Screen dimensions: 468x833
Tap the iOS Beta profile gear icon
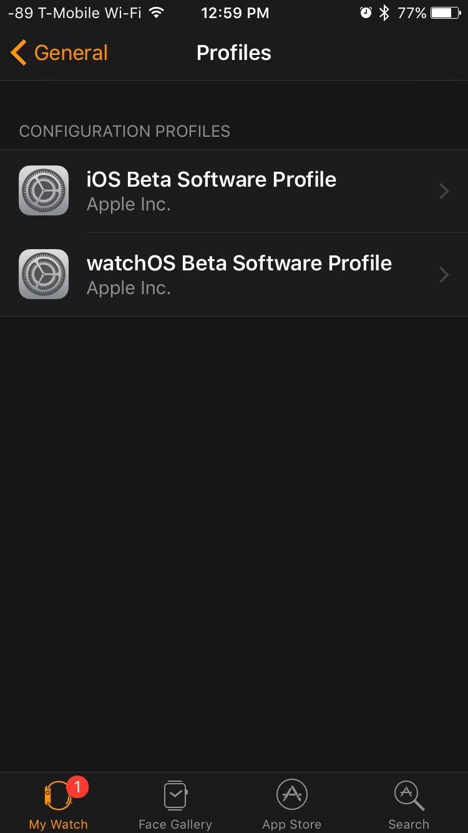(x=44, y=190)
